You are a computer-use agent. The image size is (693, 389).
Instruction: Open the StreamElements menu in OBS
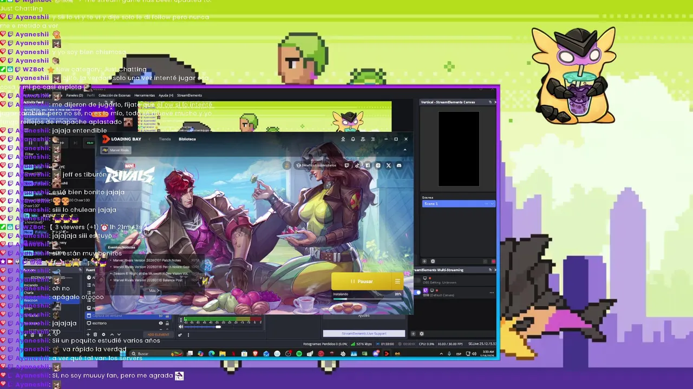click(189, 95)
